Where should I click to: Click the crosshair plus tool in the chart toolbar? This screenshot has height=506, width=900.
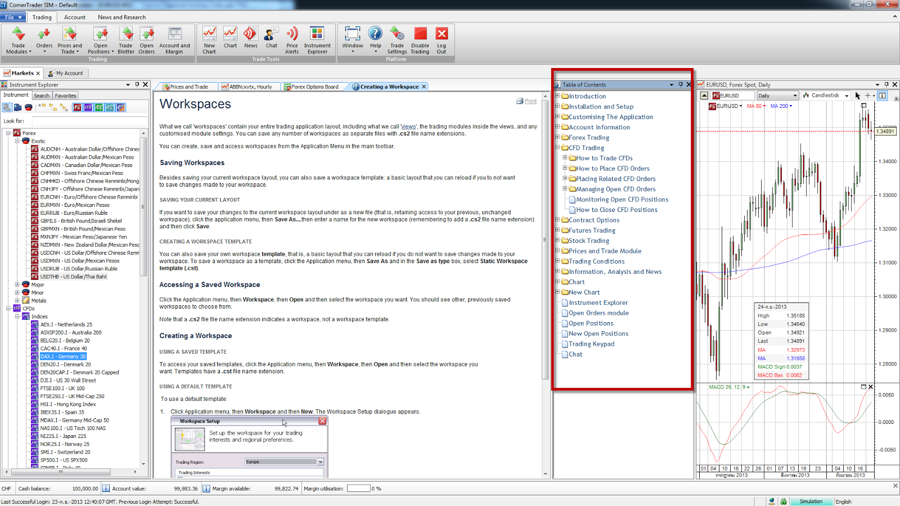(x=868, y=96)
